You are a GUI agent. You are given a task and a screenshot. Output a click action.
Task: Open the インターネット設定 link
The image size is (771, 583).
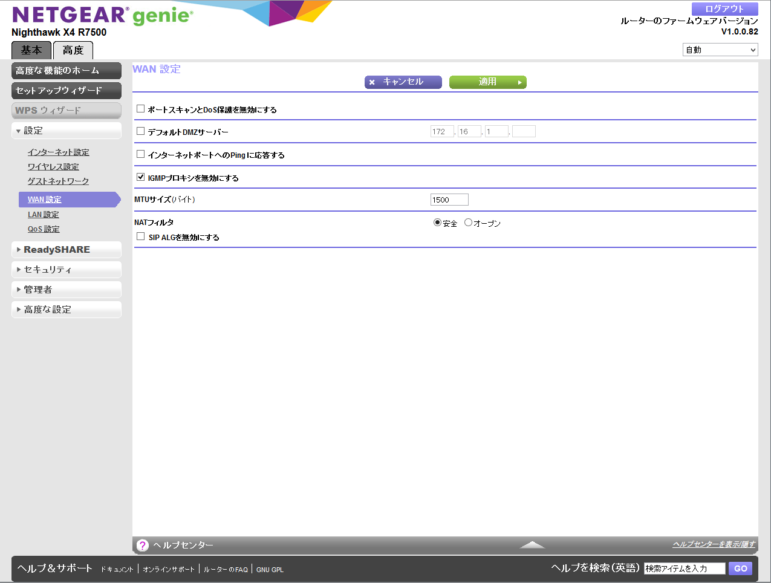[58, 152]
